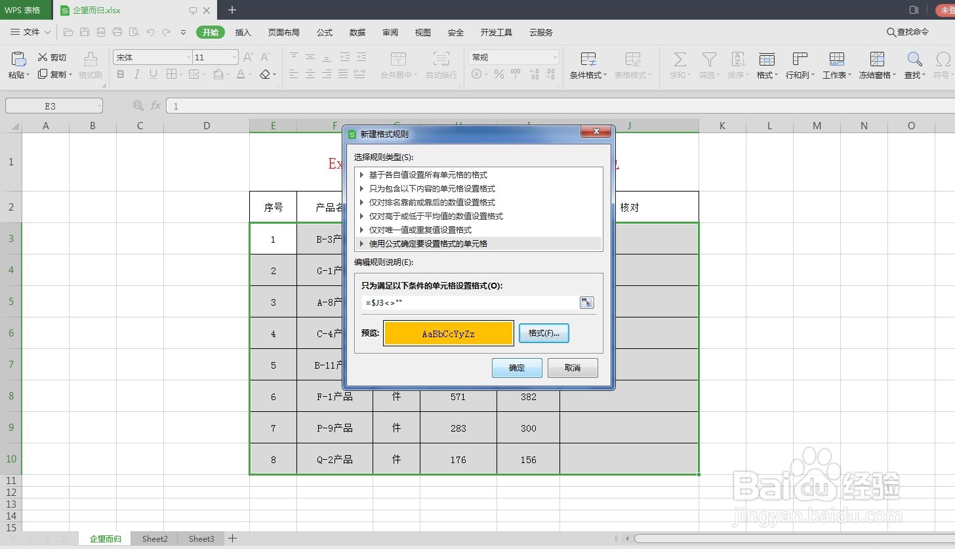Click the fill color bucket icon
955x549 pixels.
pyautogui.click(x=218, y=75)
